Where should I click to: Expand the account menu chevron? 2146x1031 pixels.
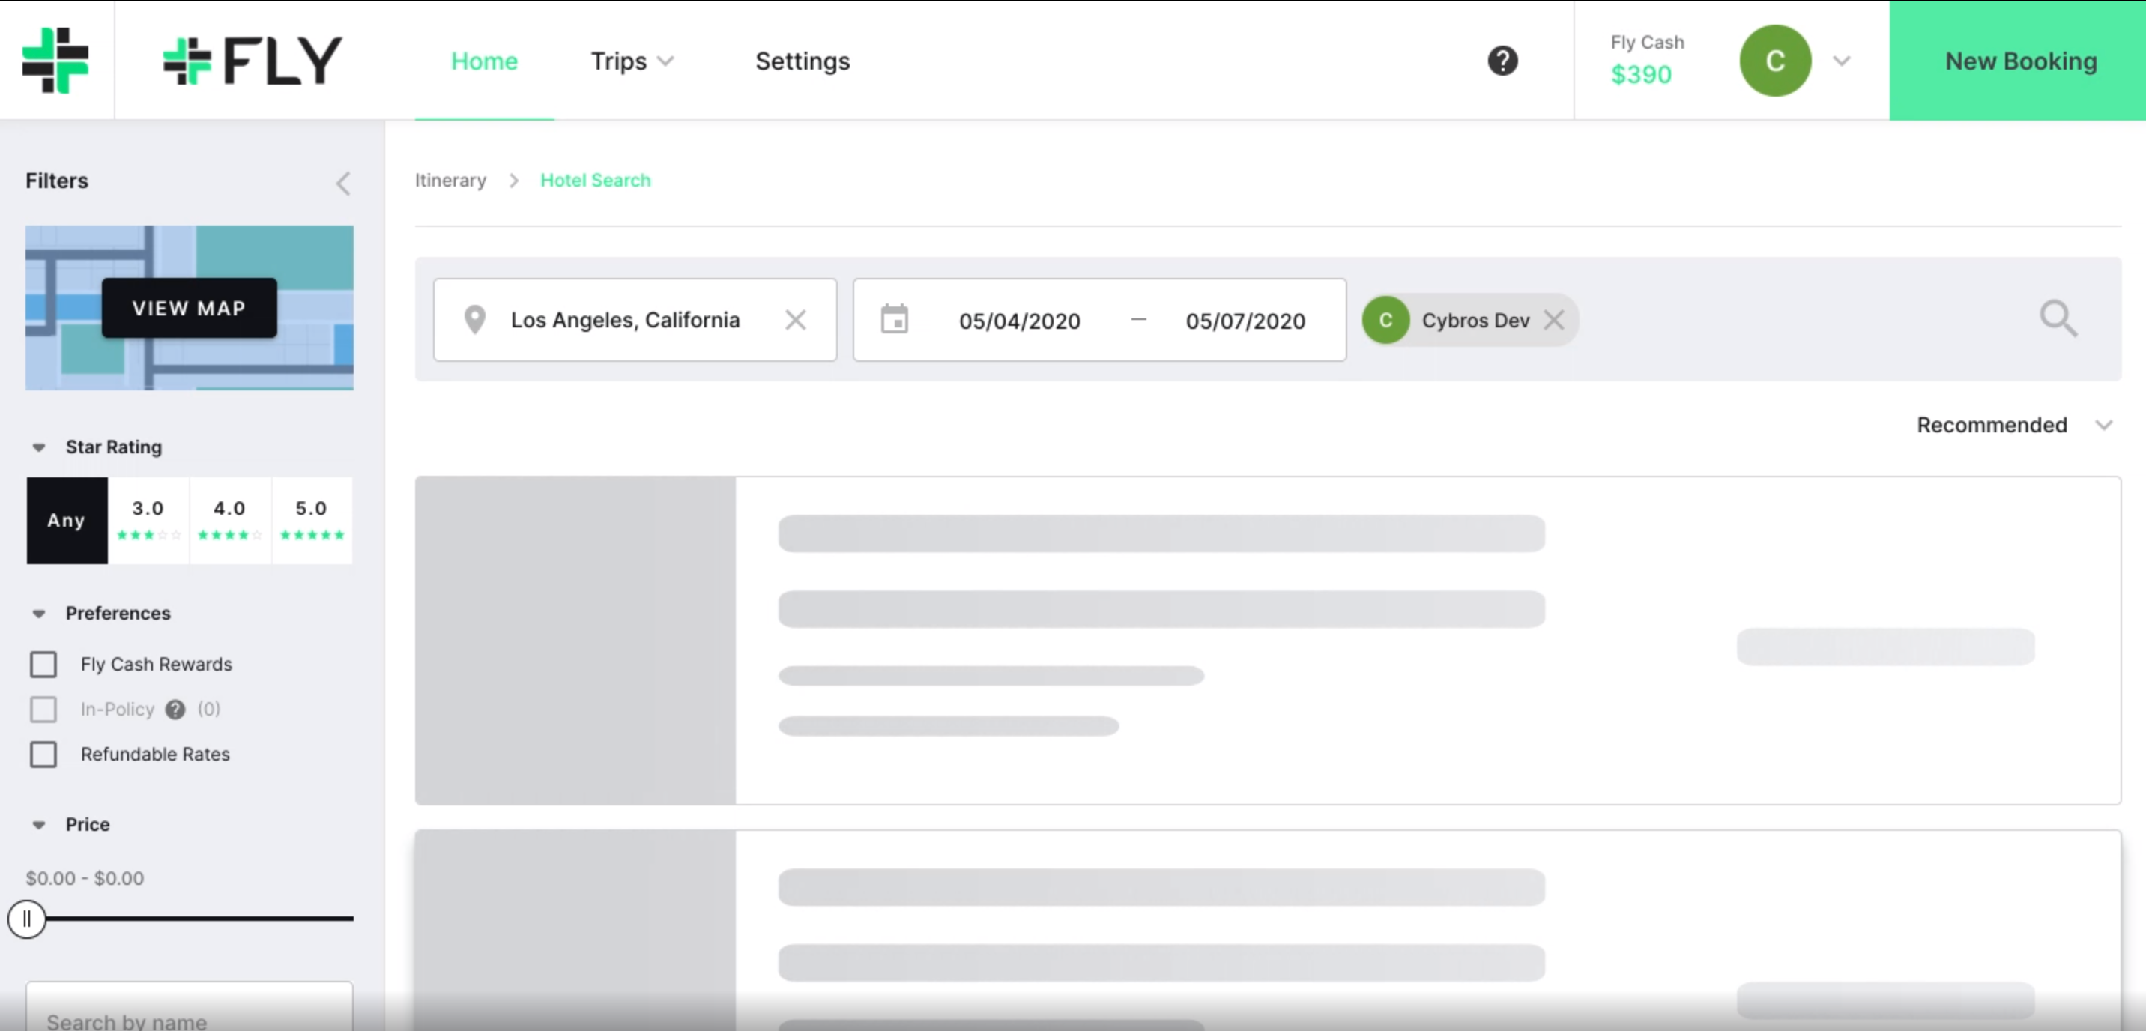(1842, 61)
